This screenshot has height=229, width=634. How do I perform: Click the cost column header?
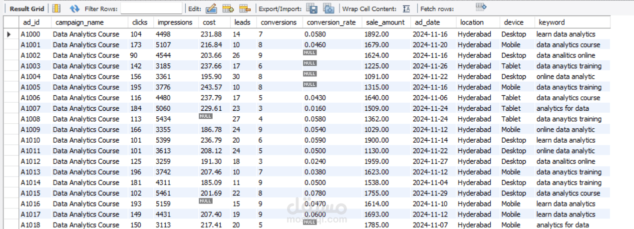pos(214,22)
